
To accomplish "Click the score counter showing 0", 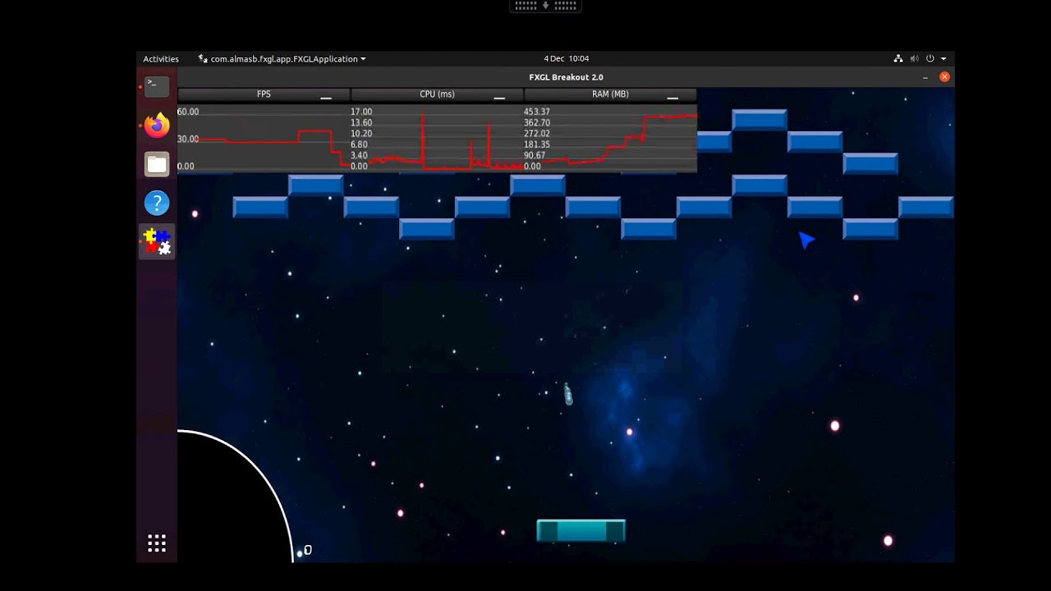I will 308,551.
